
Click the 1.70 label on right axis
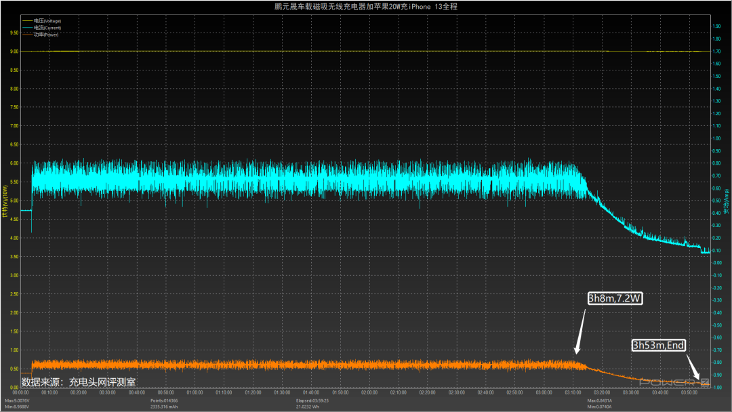716,52
